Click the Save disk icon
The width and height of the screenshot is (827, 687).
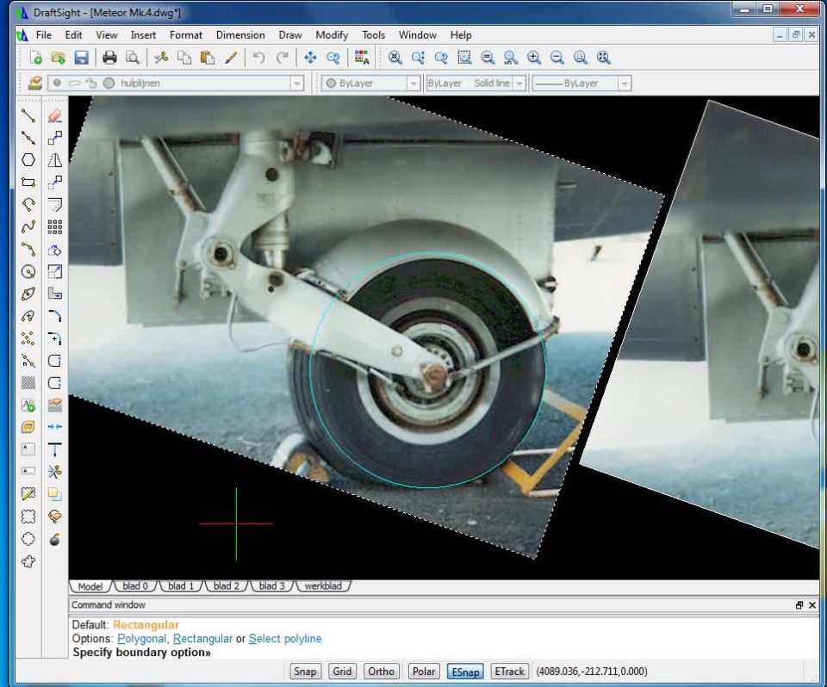click(81, 58)
